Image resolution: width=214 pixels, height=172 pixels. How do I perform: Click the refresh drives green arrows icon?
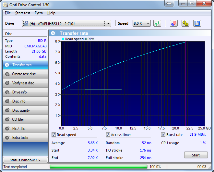[x=157, y=23]
